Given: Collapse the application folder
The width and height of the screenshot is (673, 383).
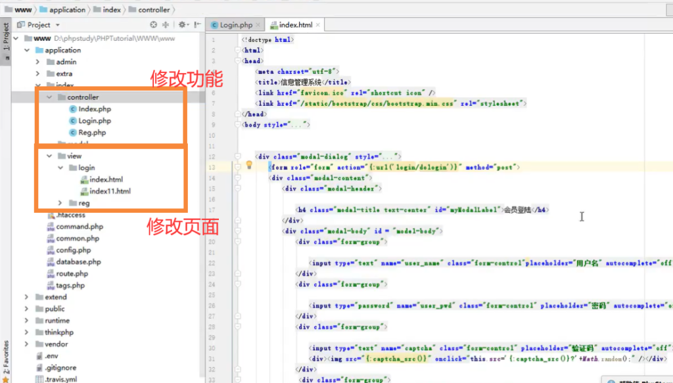Looking at the screenshot, I should tap(27, 50).
